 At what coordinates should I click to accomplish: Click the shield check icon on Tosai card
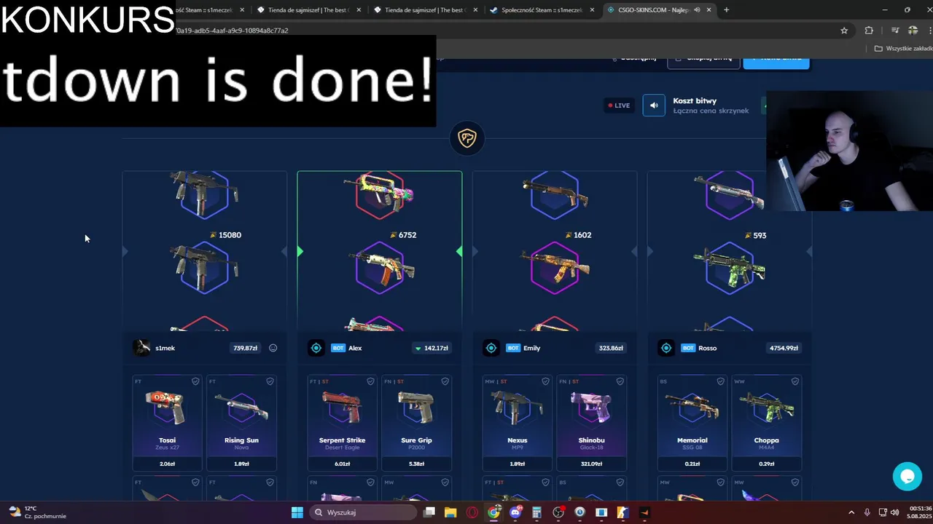[x=195, y=381]
